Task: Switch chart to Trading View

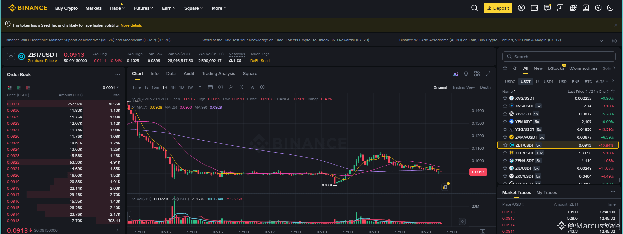Action: [463, 87]
